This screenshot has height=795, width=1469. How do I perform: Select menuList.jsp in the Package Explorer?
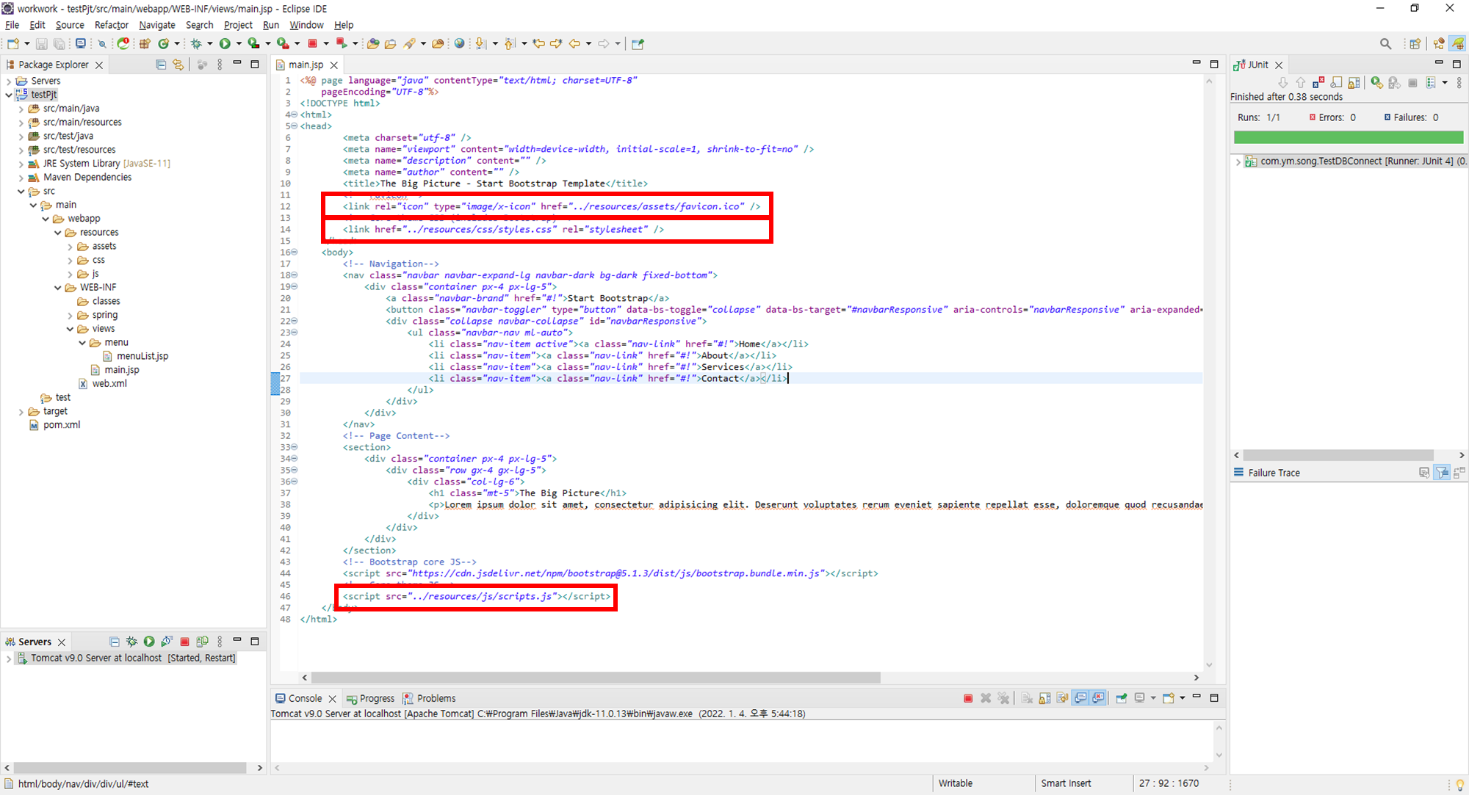(x=142, y=356)
